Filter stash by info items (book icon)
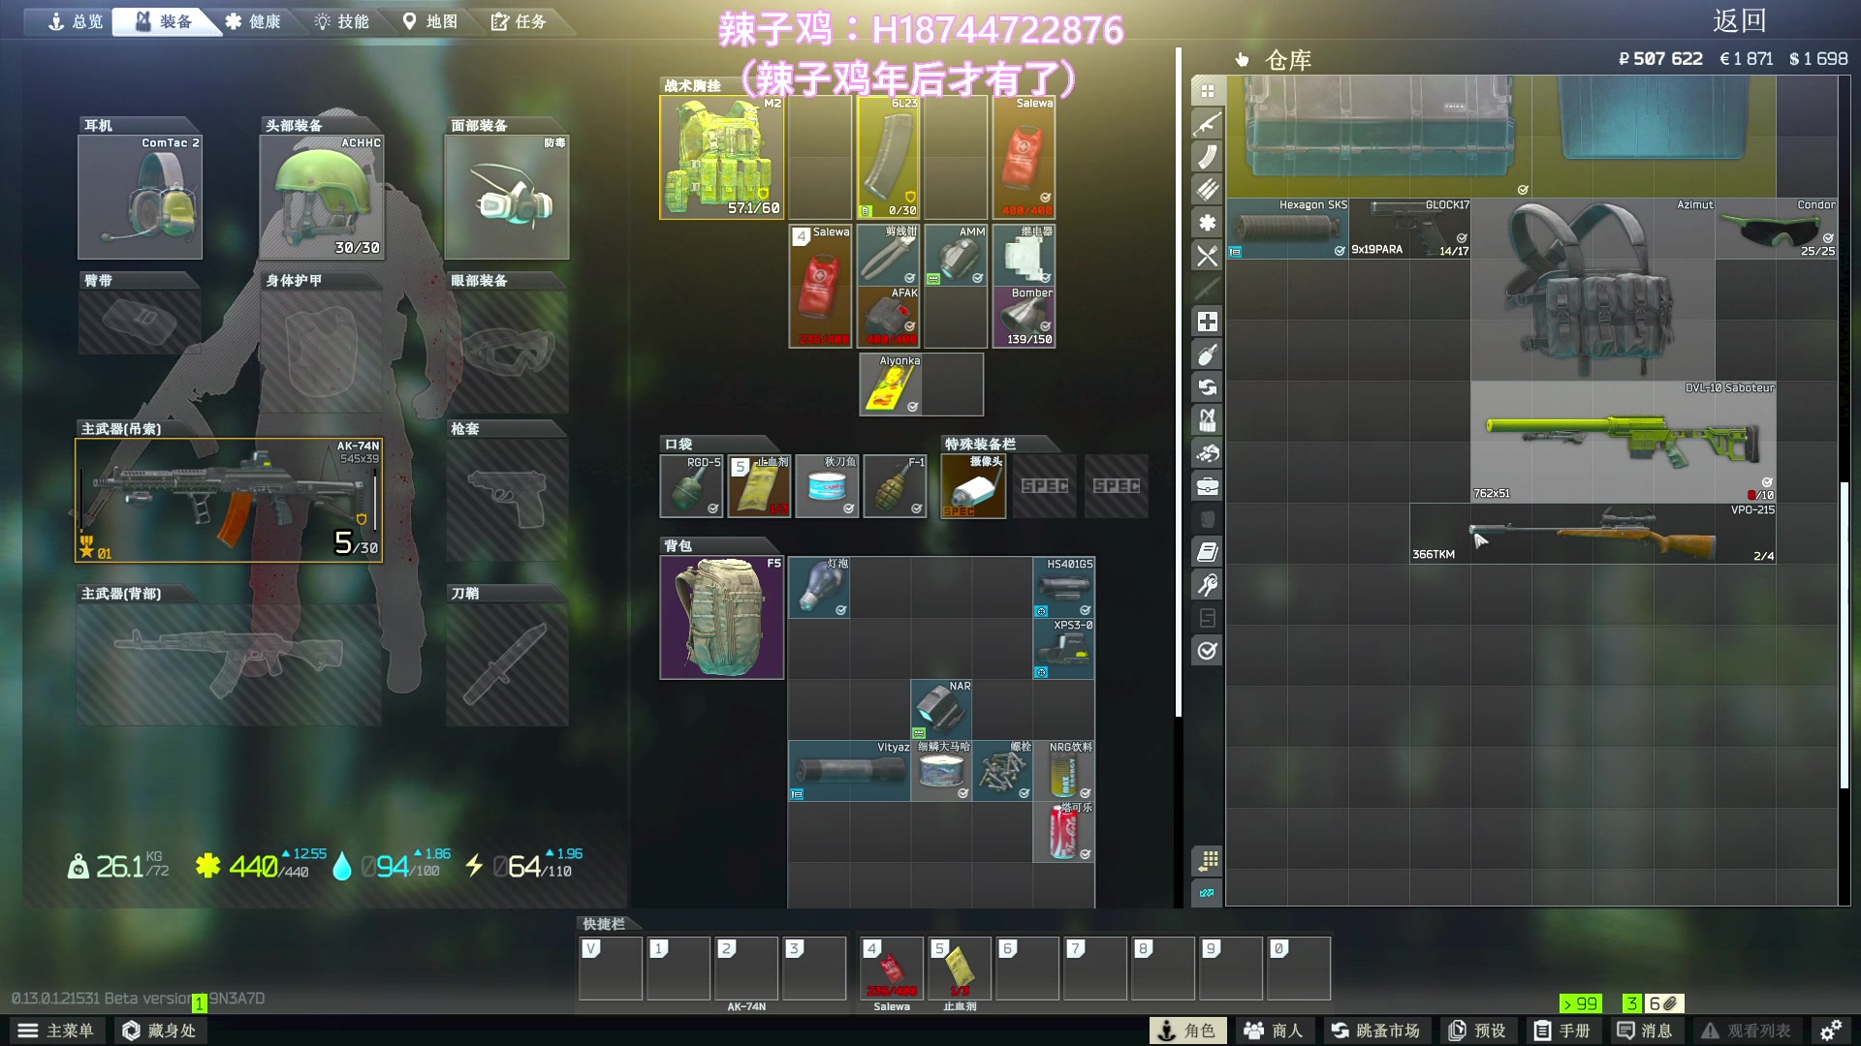Viewport: 1861px width, 1046px height. 1208,552
